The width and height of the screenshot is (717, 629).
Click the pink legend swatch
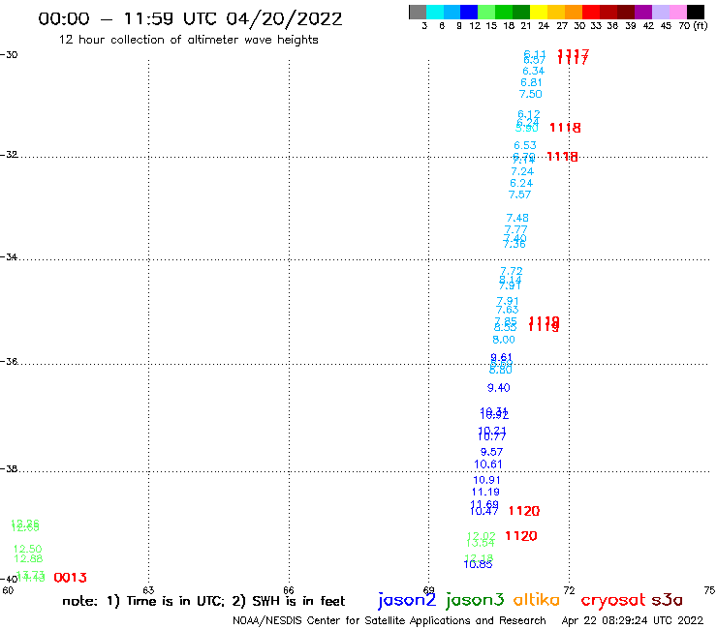tap(678, 12)
